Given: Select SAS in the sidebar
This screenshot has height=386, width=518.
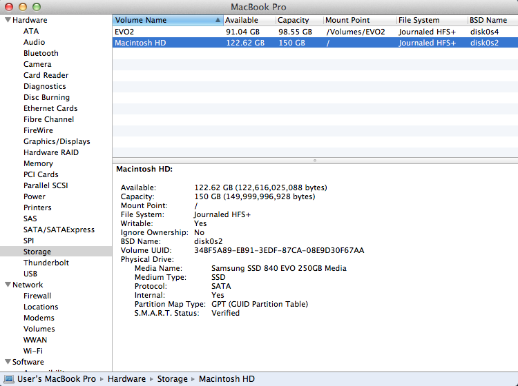Looking at the screenshot, I should tap(30, 219).
